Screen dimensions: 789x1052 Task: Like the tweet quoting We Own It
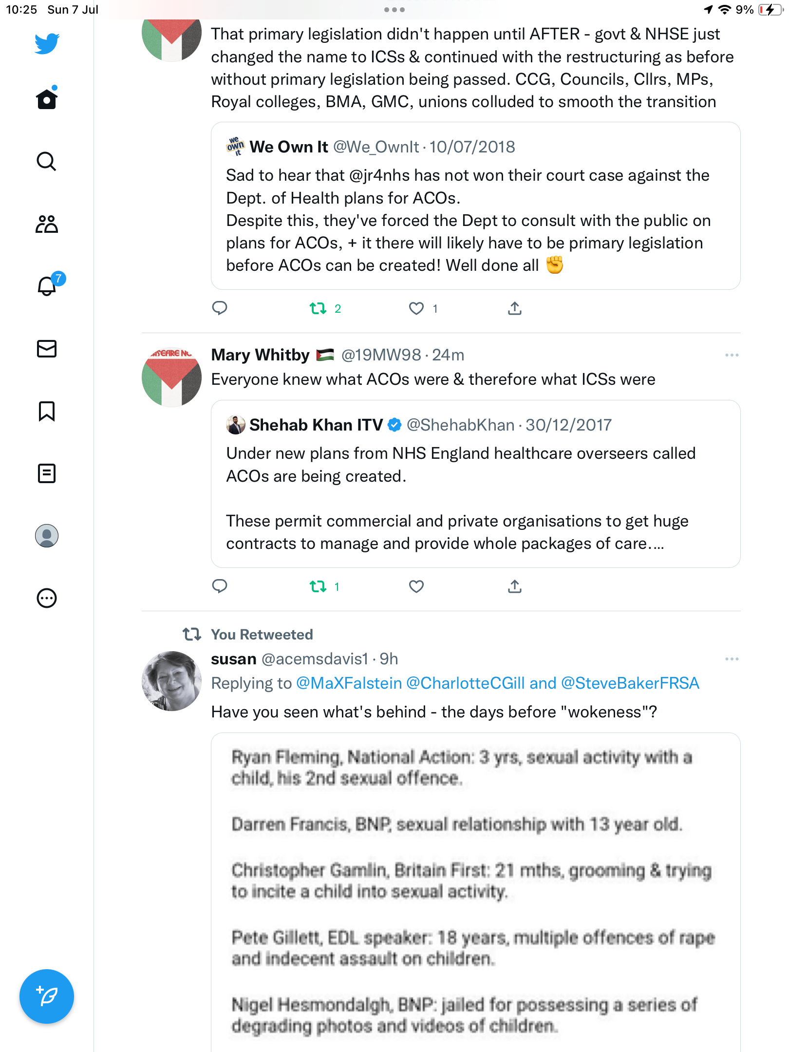point(416,308)
